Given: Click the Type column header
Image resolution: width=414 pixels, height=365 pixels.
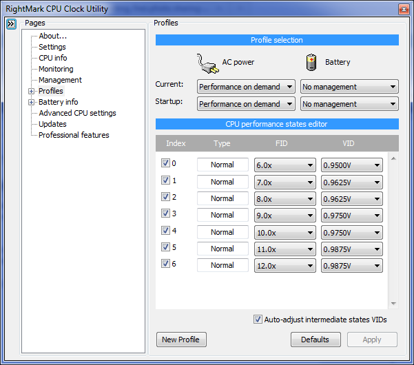Looking at the screenshot, I should tap(222, 143).
